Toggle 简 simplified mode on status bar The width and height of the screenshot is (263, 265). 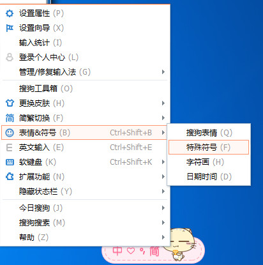point(154,251)
